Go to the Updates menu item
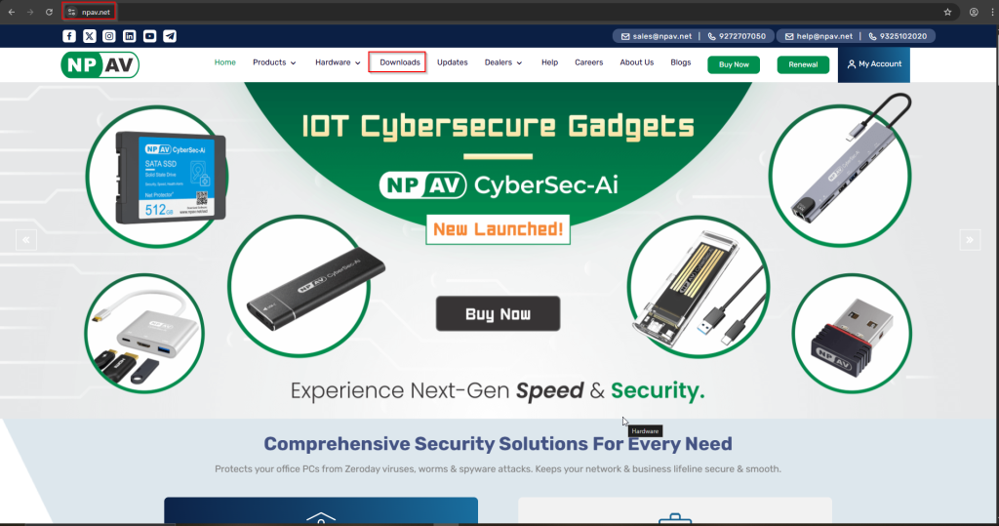Image resolution: width=999 pixels, height=526 pixels. click(x=453, y=62)
